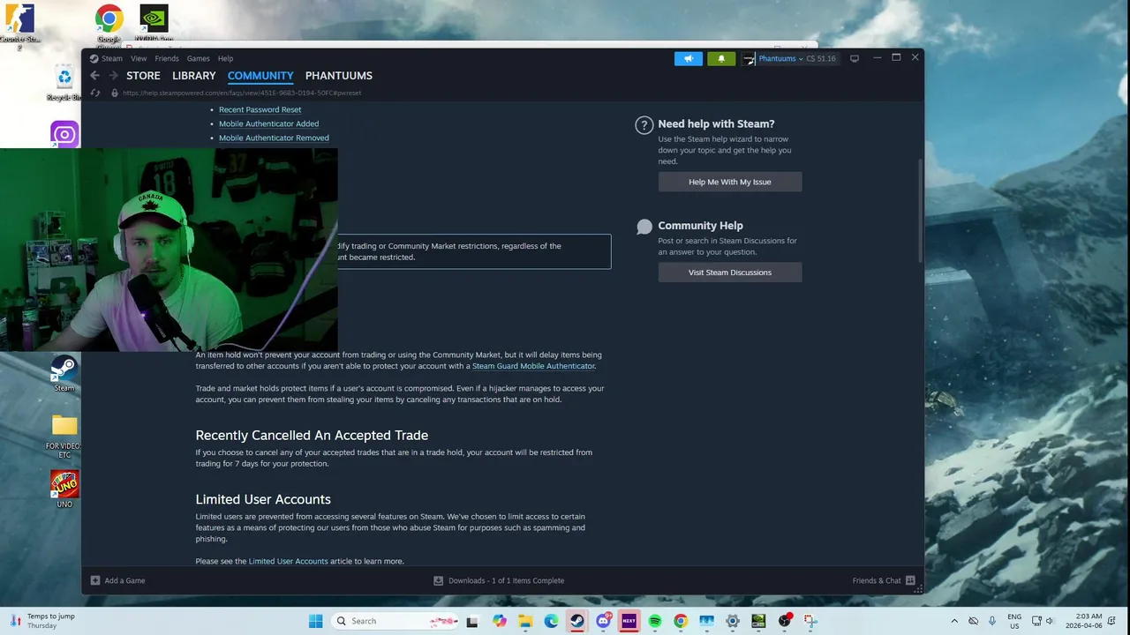Image resolution: width=1130 pixels, height=635 pixels.
Task: Switch to the COMMUNITY tab
Action: click(x=260, y=76)
